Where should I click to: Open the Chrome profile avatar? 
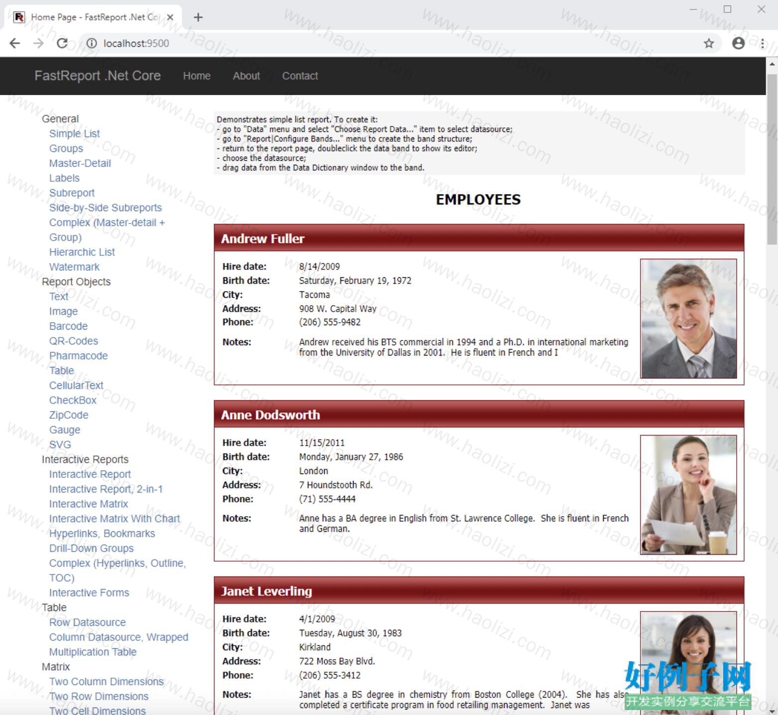738,43
